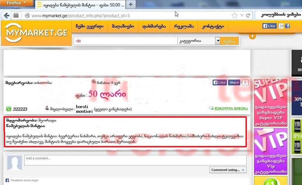Click the globe site identity icon
This screenshot has height=185, width=302.
click(x=27, y=15)
